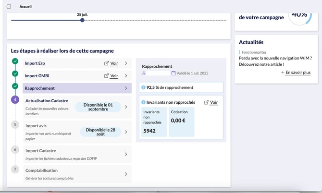Select step 6 circle icon
This screenshot has height=193, width=322.
pyautogui.click(x=15, y=150)
